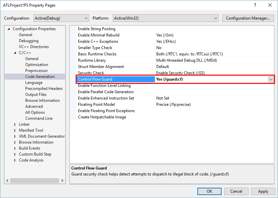Open the Configuration dropdown showing Active(Debug)
The height and width of the screenshot is (198, 278).
61,18
